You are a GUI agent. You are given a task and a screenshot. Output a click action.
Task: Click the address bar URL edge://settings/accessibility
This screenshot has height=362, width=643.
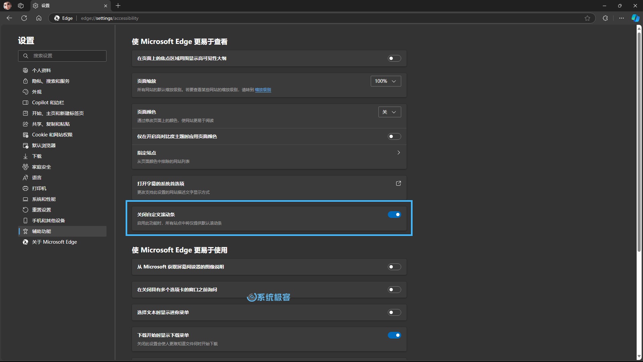(110, 18)
